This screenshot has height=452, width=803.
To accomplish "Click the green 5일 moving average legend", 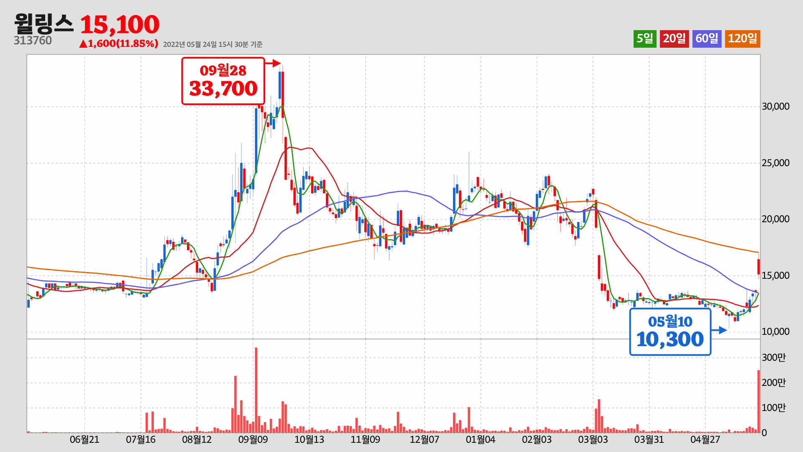I will [x=645, y=39].
